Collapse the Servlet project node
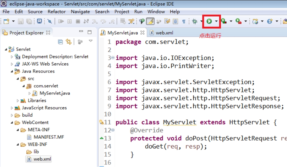This screenshot has width=287, height=167. point(6,49)
